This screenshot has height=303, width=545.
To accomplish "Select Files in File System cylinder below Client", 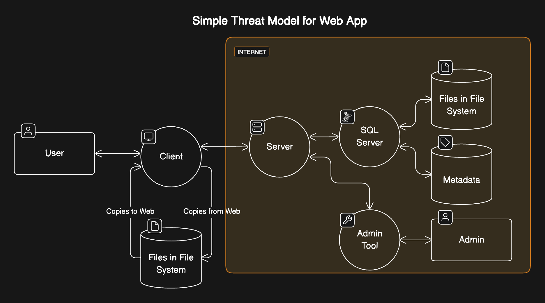I will (171, 258).
